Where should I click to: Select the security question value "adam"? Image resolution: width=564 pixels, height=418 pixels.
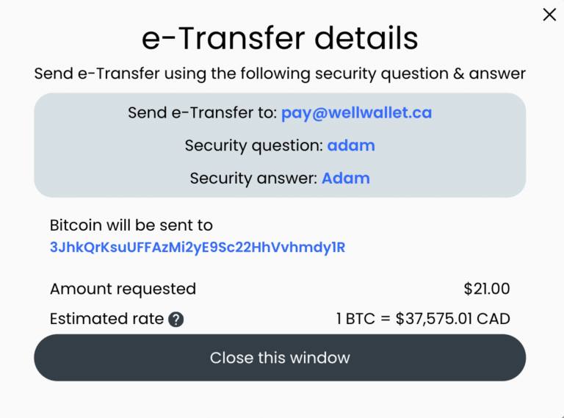351,145
